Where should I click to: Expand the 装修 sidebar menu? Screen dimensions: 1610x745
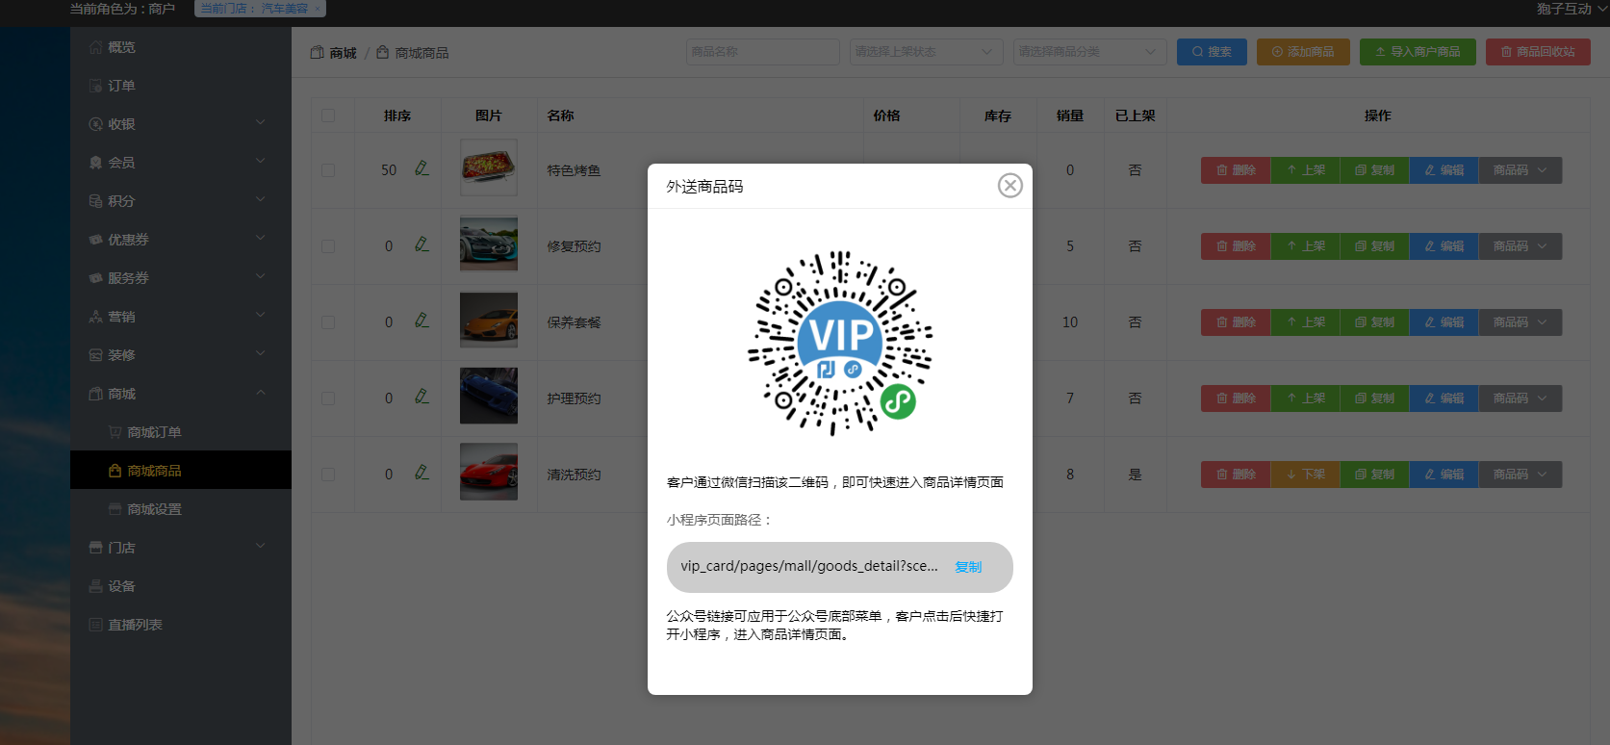(181, 355)
